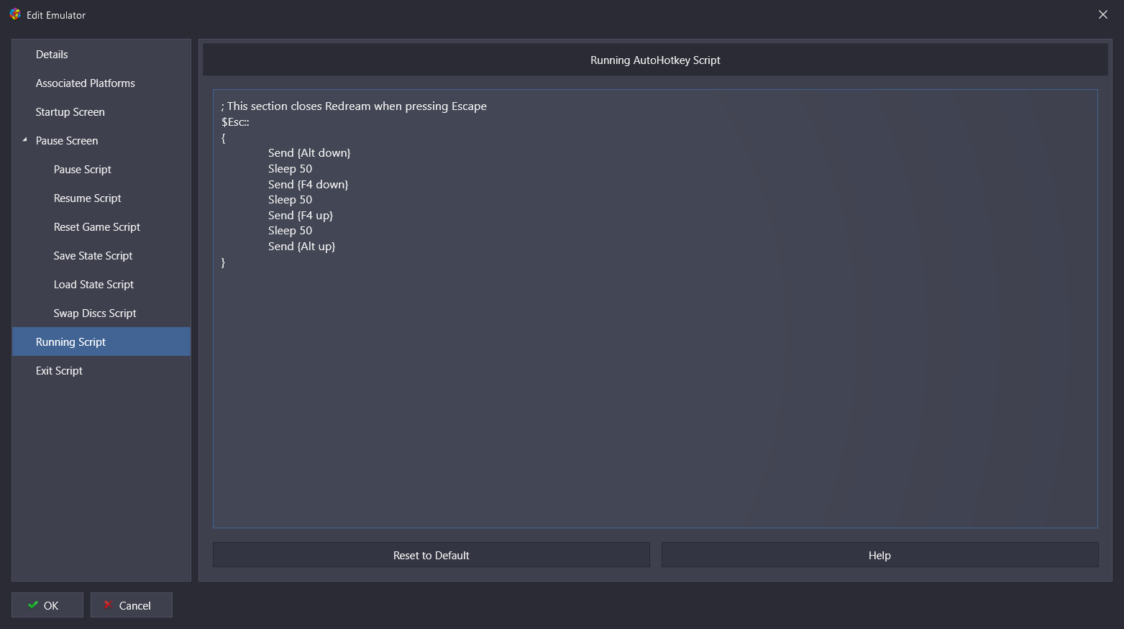
Task: Click the LaunchBox app icon in title bar
Action: pos(14,14)
